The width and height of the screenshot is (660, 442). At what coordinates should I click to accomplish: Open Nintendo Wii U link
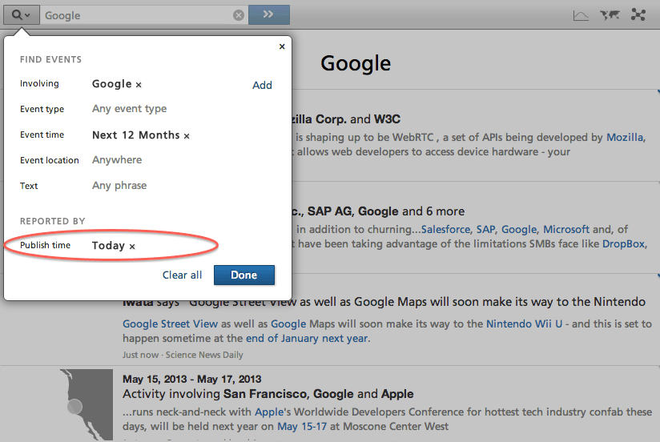(x=524, y=323)
